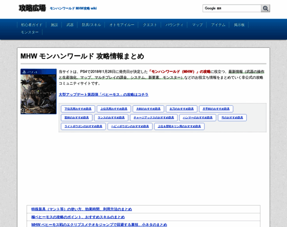This screenshot has width=287, height=227.
Task: Click red text 「モンハンワールド（MHW）」の攻略
Action: pyautogui.click(x=179, y=72)
